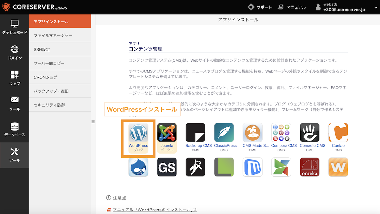Image resolution: width=380 pixels, height=214 pixels.
Task: Select CRONジョブ in the submenu
Action: click(x=60, y=77)
